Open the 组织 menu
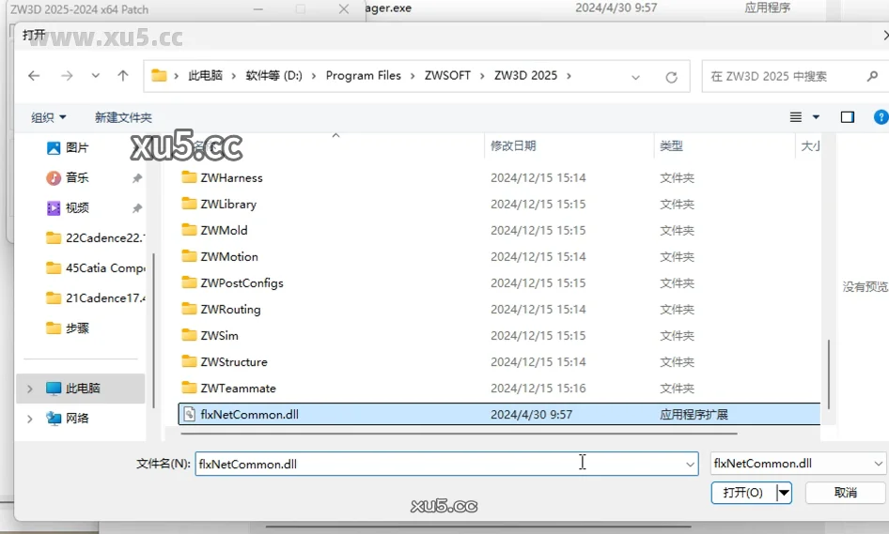The height and width of the screenshot is (534, 889). coord(48,117)
